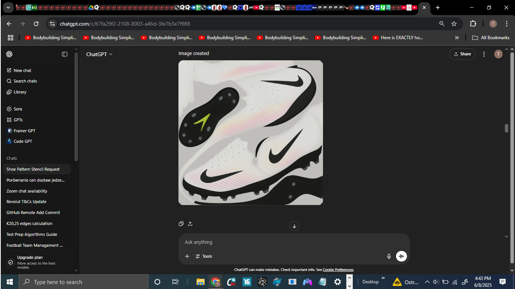Image resolution: width=515 pixels, height=289 pixels.
Task: Show more bookmarks with the chevron
Action: (457, 38)
